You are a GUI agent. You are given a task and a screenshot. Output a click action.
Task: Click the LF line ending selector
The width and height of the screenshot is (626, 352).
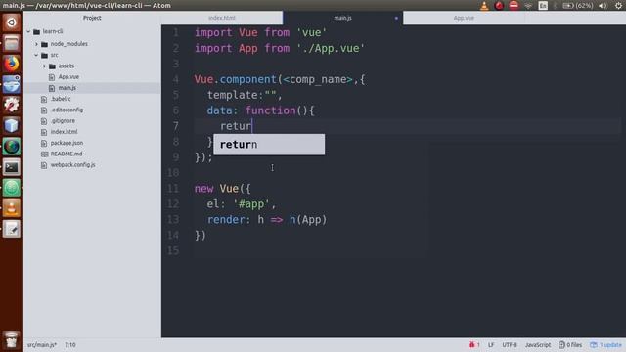click(491, 345)
